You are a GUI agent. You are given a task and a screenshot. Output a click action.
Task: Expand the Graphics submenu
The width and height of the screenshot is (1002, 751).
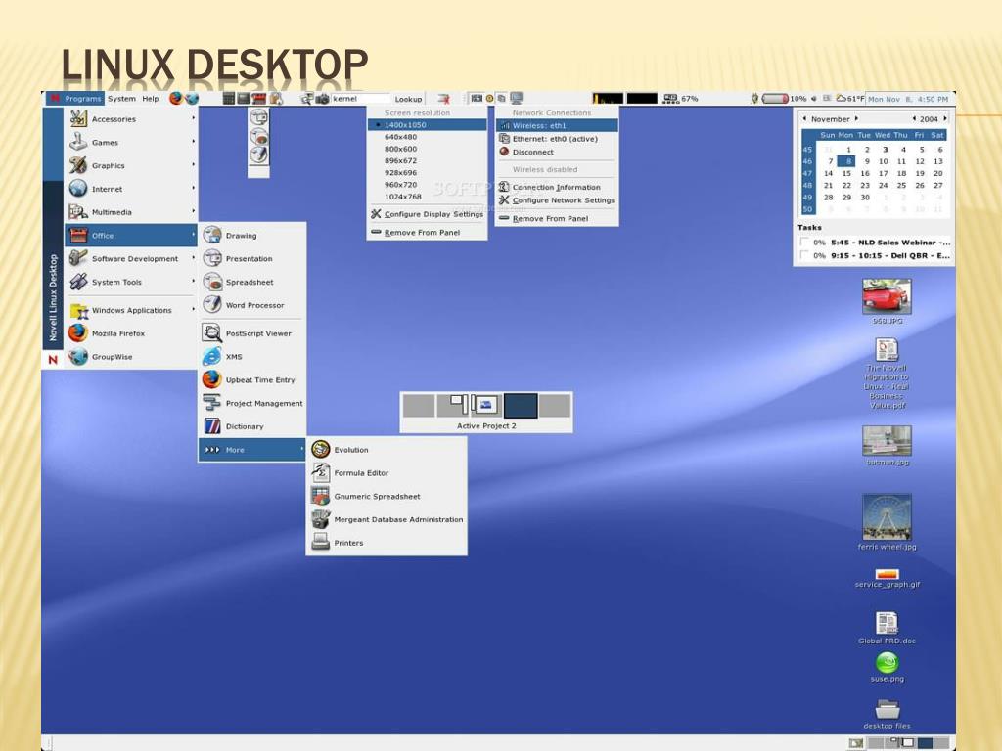(132, 165)
